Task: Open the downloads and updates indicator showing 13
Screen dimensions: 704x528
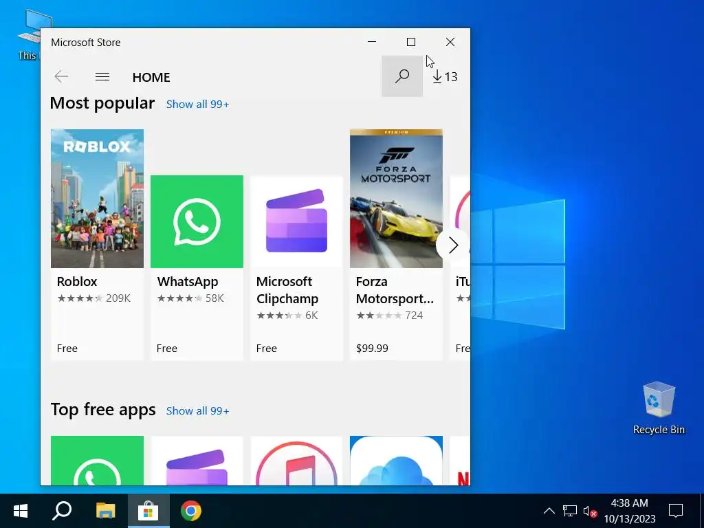Action: click(445, 77)
